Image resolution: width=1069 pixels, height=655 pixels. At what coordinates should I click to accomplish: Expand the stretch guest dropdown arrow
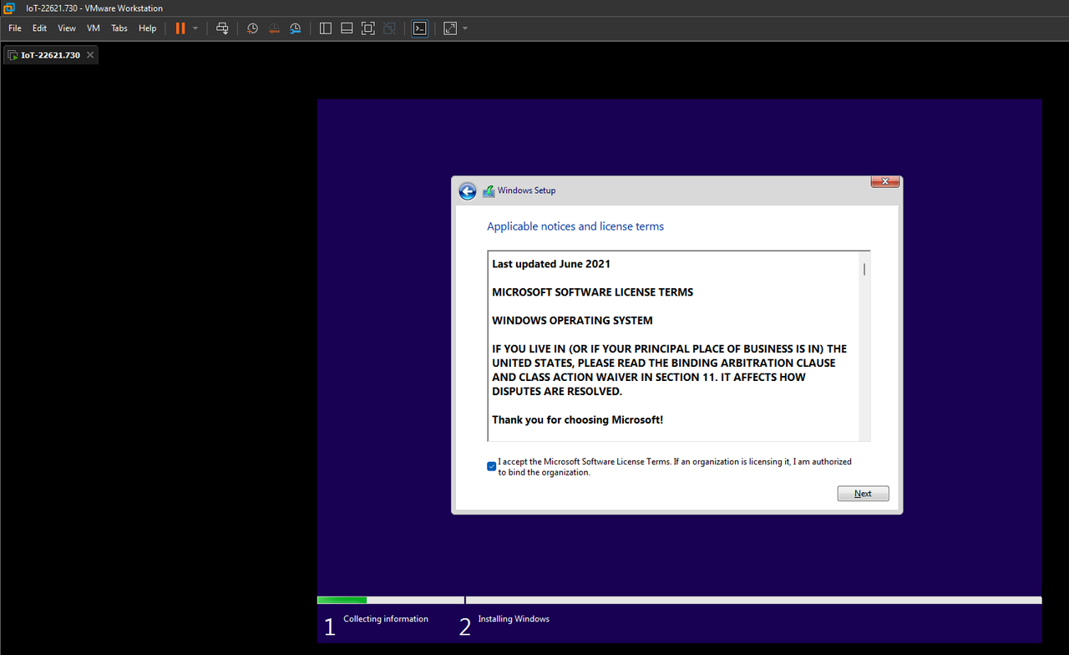point(465,28)
